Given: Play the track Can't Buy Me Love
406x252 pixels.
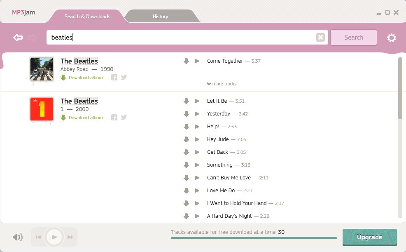Looking at the screenshot, I should pyautogui.click(x=197, y=178).
